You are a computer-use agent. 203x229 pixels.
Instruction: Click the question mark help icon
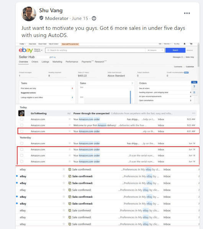(194, 87)
